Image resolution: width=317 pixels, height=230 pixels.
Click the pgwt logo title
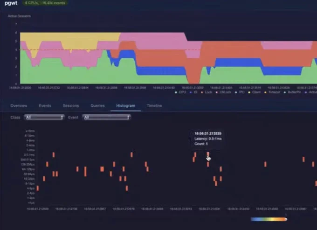[x=11, y=3]
